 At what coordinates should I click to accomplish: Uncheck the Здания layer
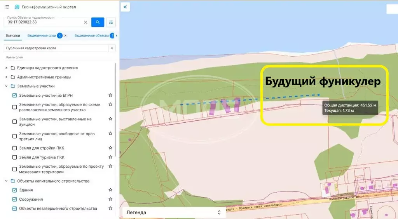pos(15,190)
